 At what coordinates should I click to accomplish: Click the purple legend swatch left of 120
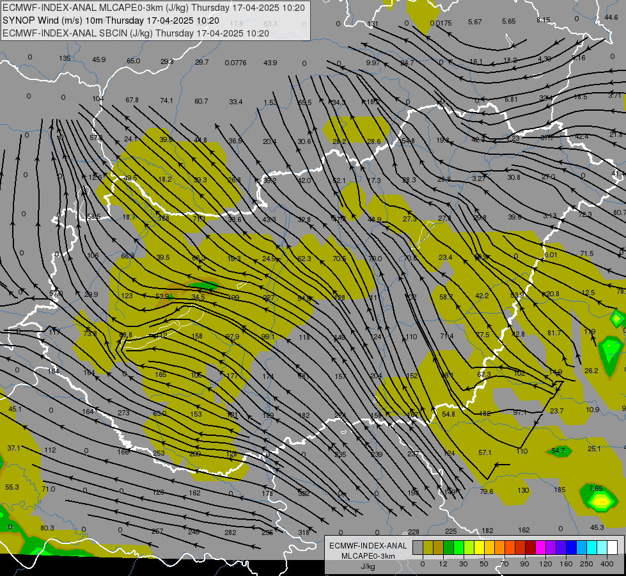point(551,547)
